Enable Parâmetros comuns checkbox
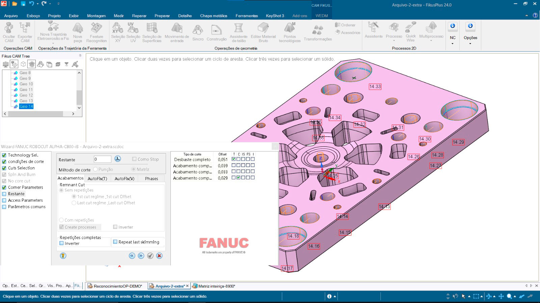Viewport: 540px width, 303px height. point(4,207)
